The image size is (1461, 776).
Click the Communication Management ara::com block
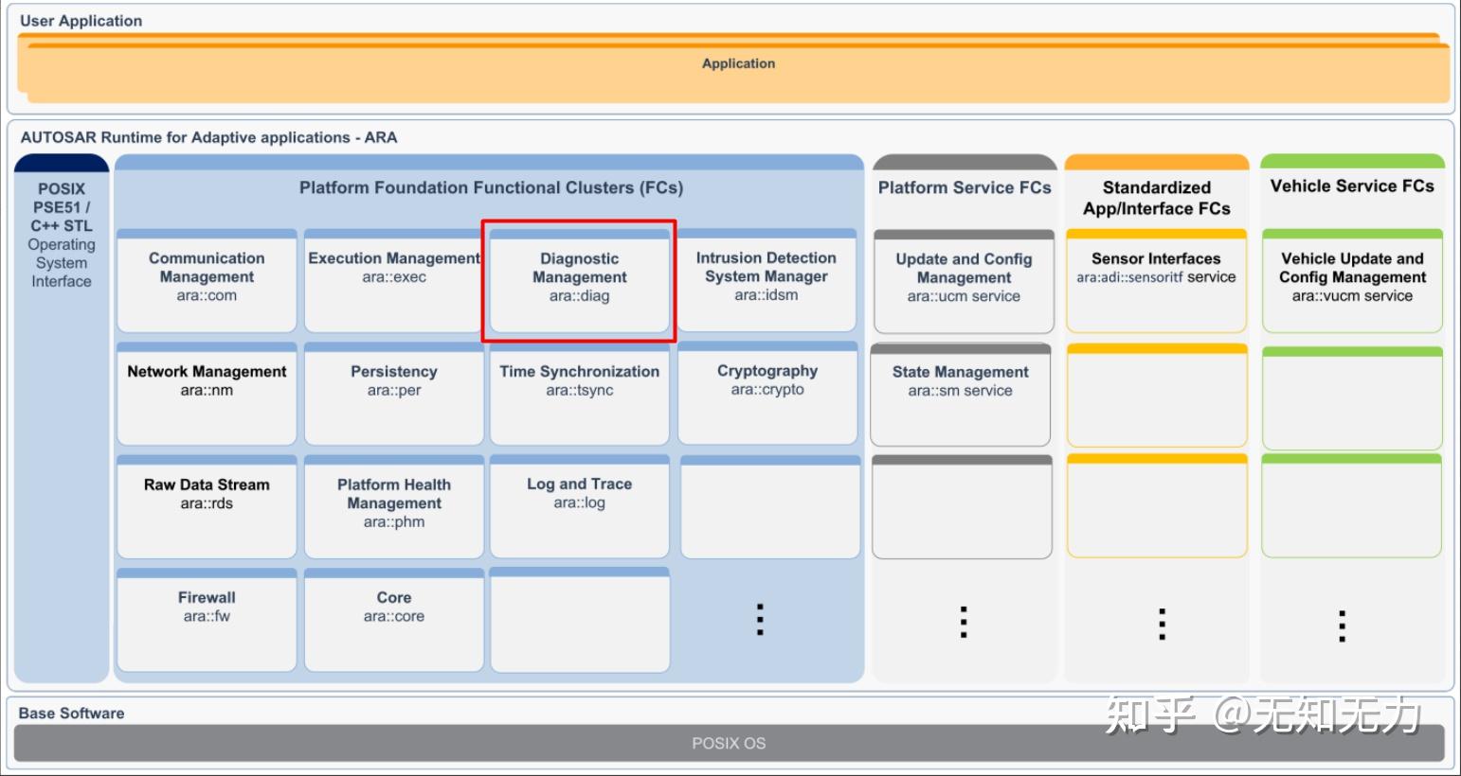[x=207, y=280]
